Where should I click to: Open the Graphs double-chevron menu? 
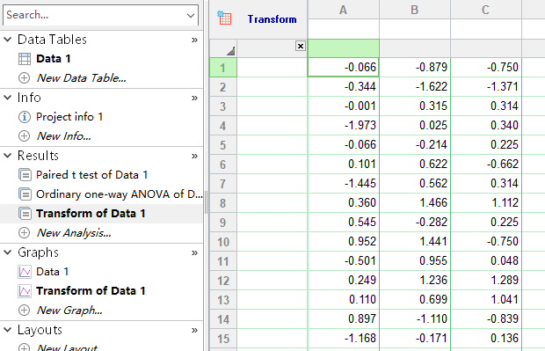tap(194, 252)
